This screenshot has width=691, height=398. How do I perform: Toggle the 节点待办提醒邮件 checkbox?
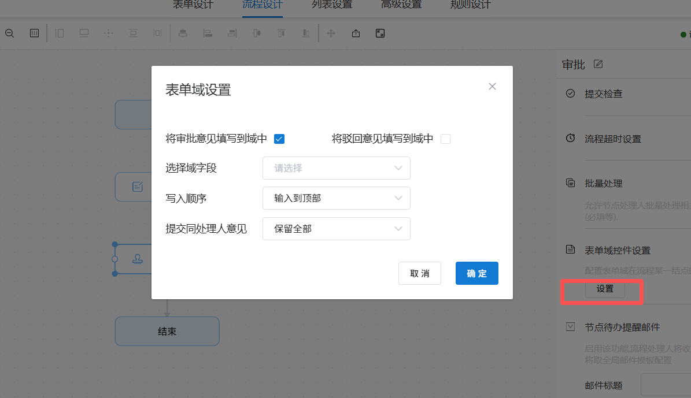coord(570,327)
